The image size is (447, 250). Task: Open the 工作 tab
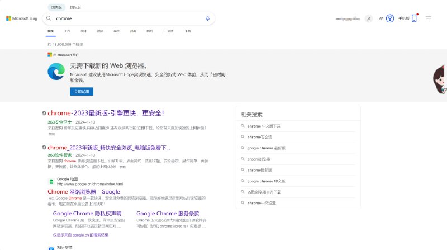click(x=67, y=31)
